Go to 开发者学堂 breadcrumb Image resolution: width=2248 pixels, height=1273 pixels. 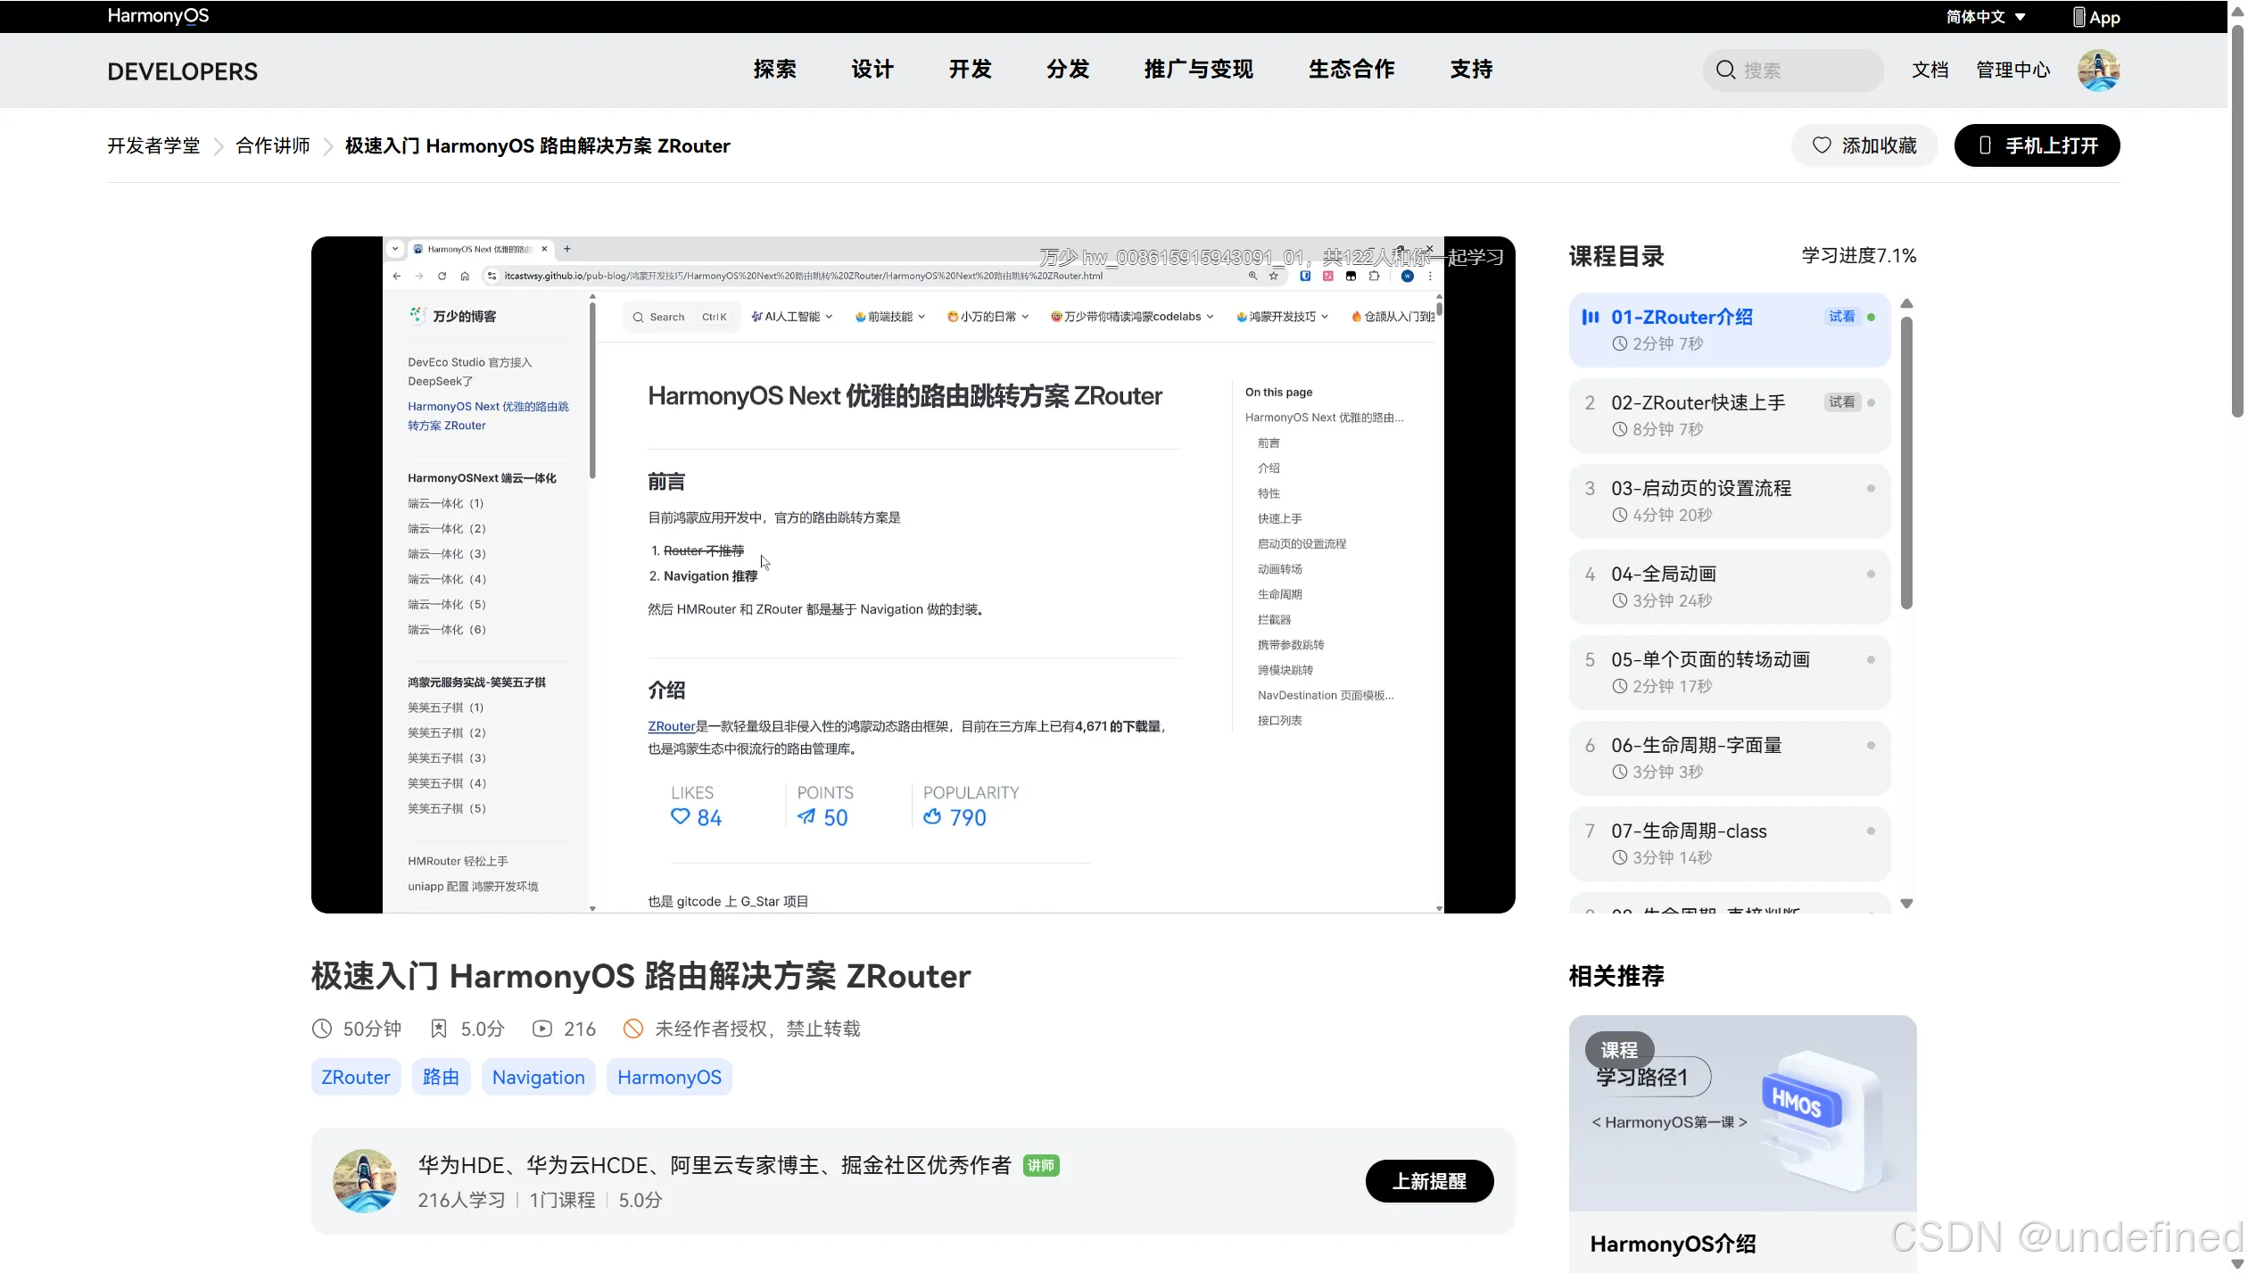pos(153,146)
